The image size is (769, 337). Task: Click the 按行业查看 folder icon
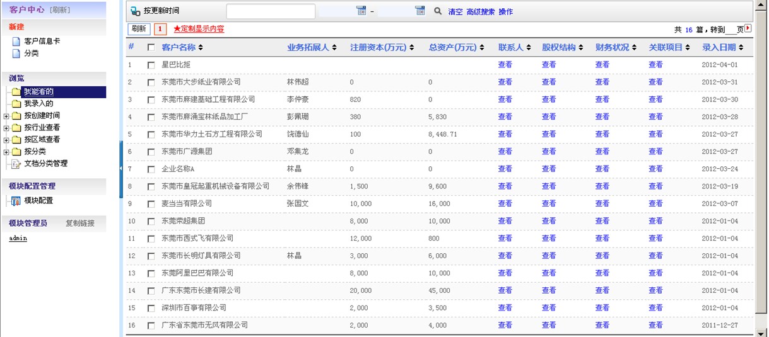coord(16,128)
